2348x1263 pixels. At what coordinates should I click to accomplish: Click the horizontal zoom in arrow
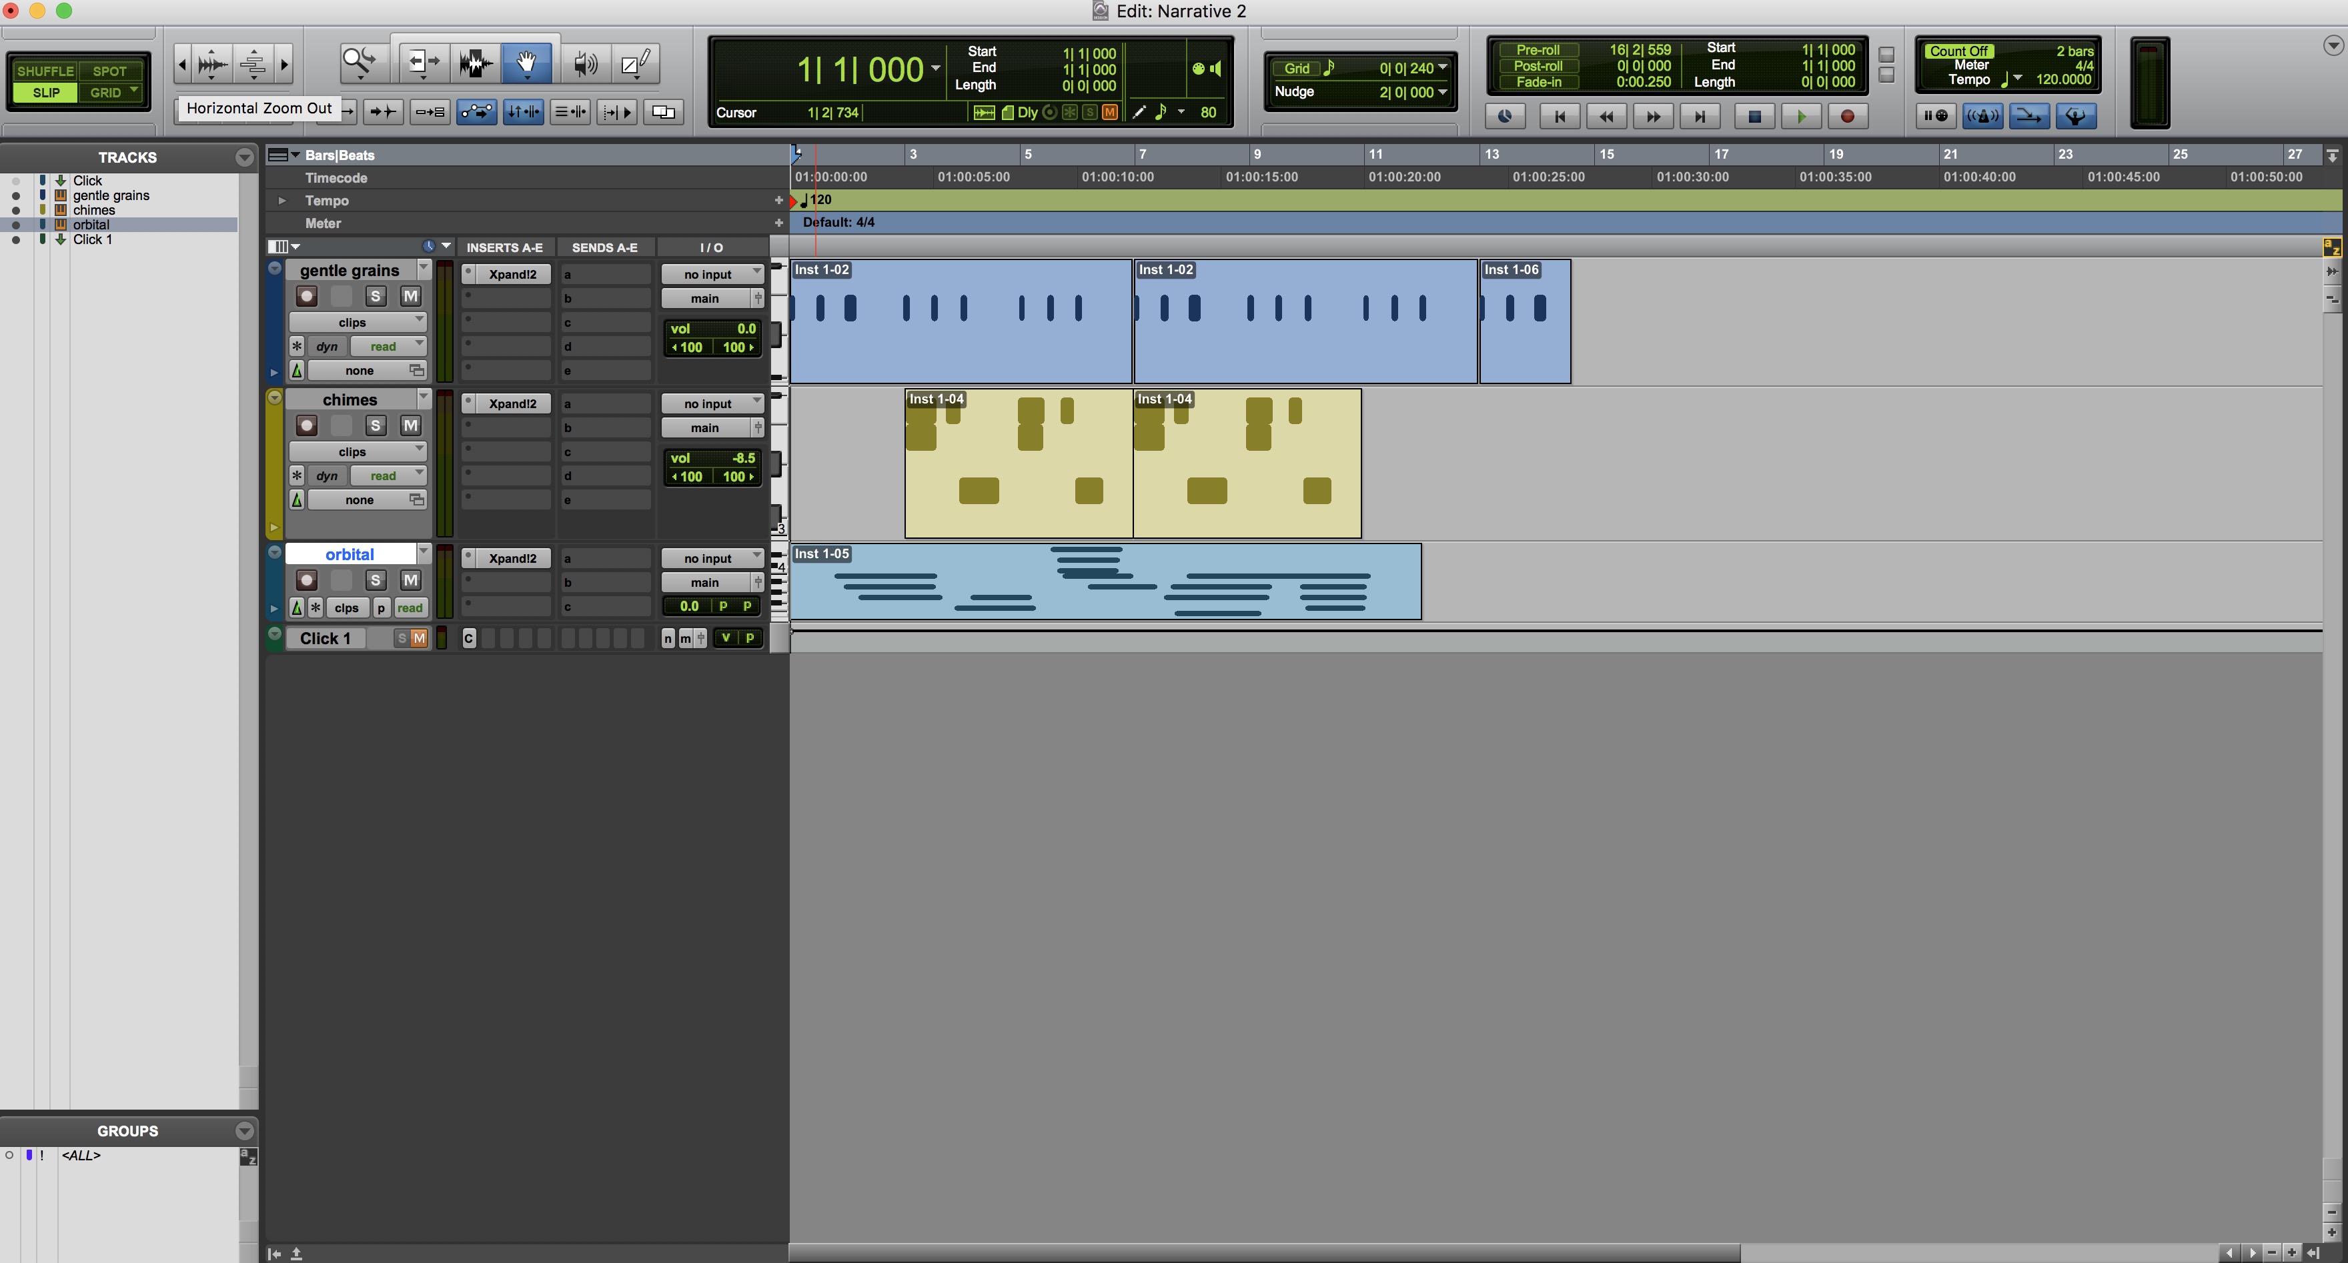coord(284,64)
